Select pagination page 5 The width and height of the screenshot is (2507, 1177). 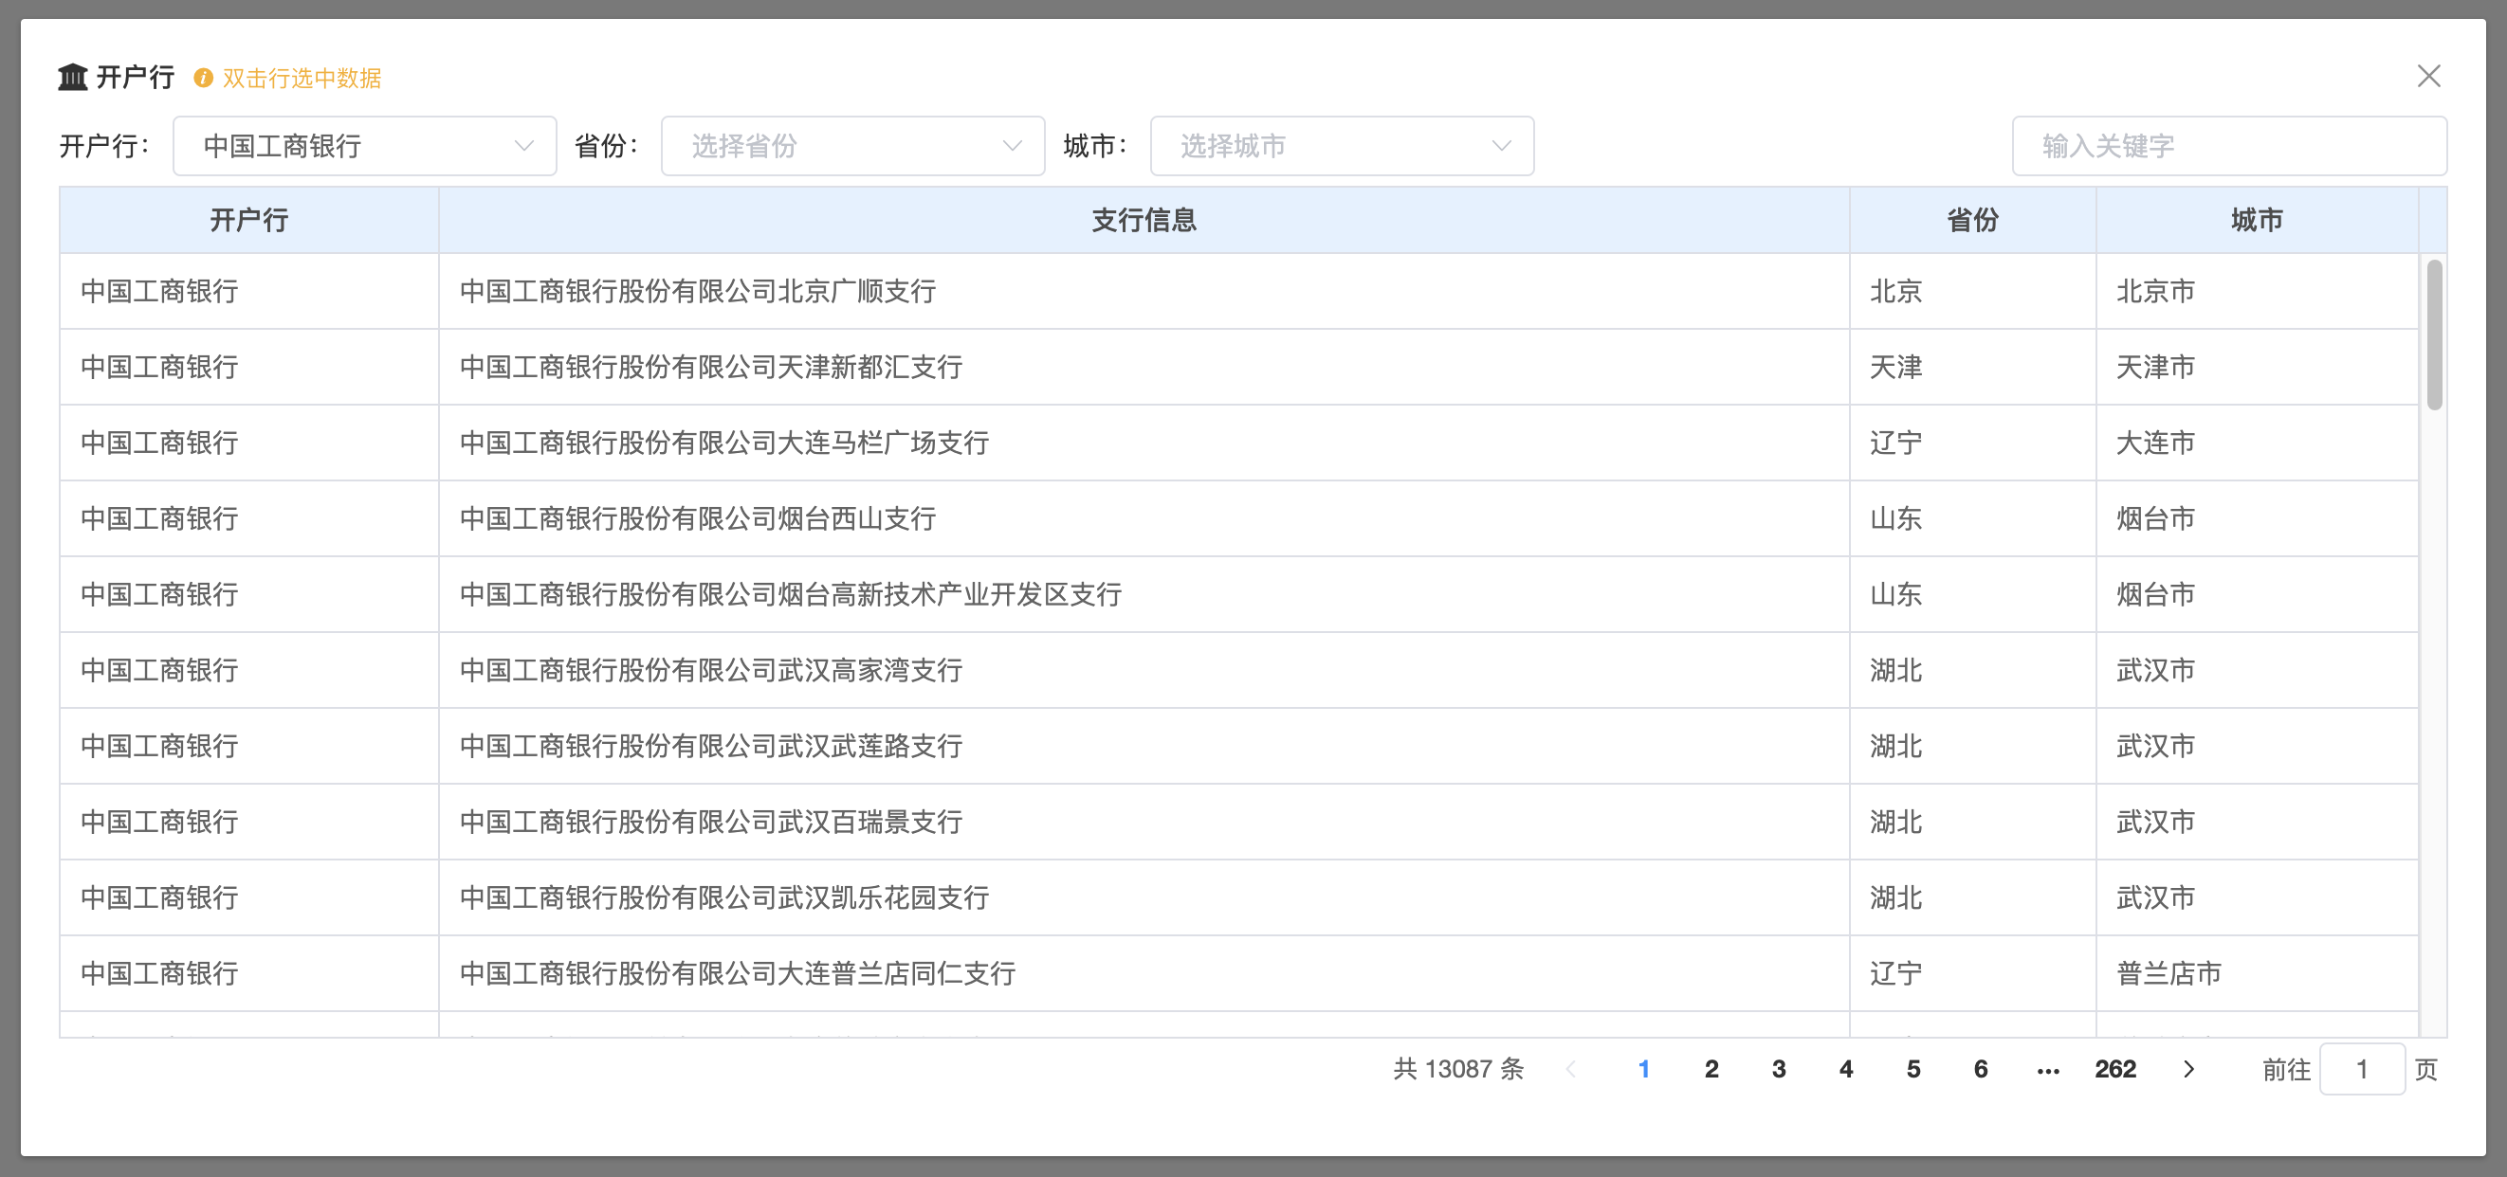click(x=1912, y=1069)
